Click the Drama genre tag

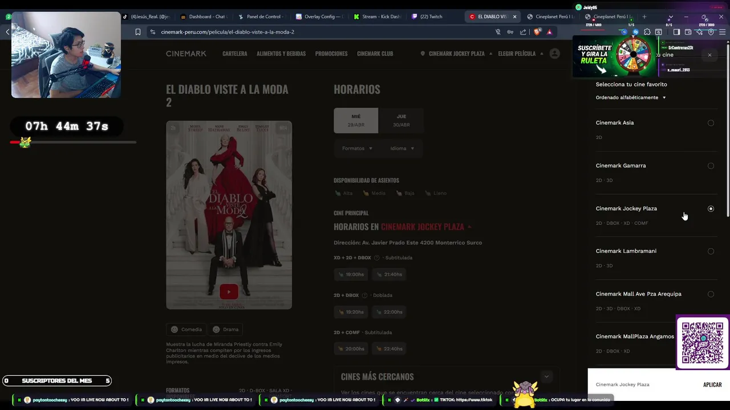click(226, 329)
